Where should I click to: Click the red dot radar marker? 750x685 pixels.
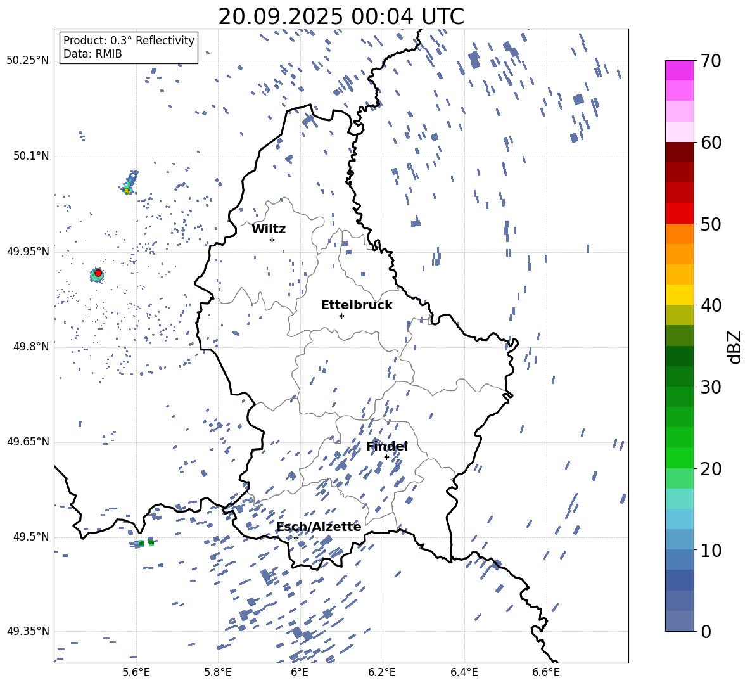pos(98,273)
